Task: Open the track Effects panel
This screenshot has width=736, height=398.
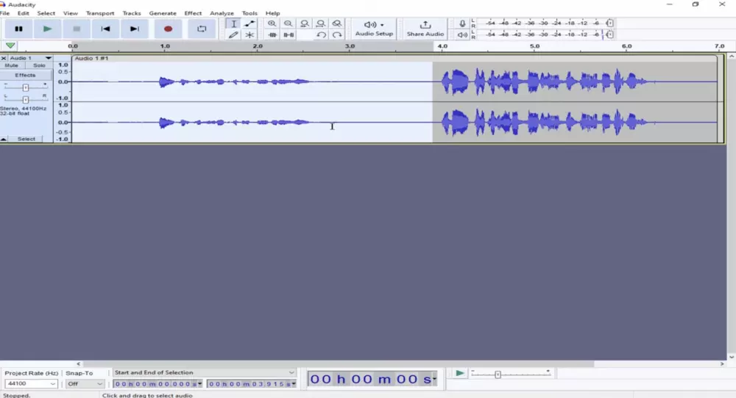Action: (25, 75)
